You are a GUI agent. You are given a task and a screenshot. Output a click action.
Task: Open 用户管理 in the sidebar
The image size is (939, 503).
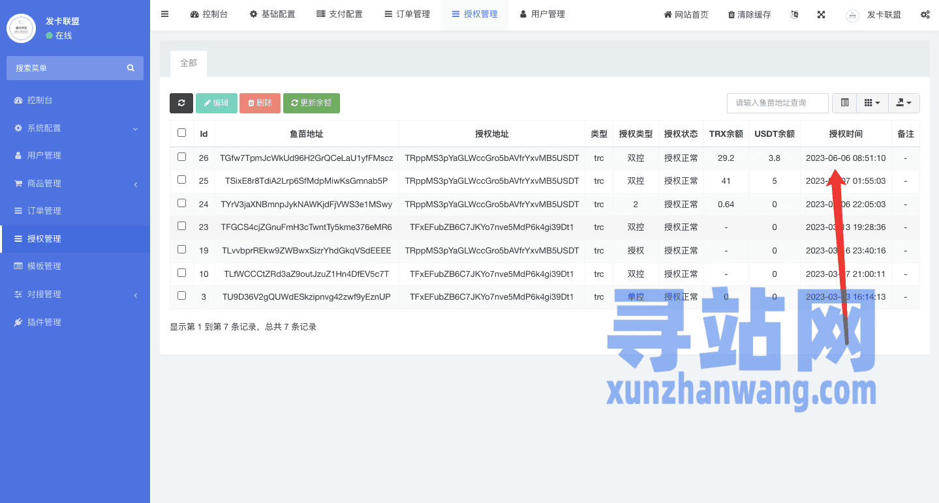coord(44,156)
